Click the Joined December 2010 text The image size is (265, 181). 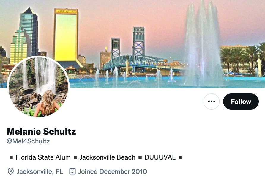(x=113, y=171)
